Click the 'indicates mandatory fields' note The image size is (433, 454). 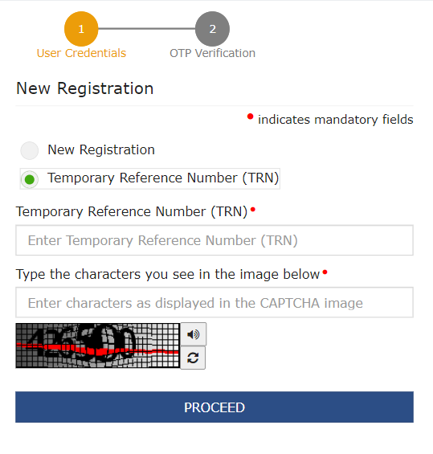(336, 120)
